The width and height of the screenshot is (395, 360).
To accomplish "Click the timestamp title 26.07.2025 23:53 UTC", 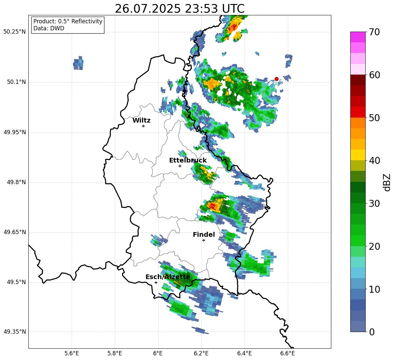I will tap(179, 9).
